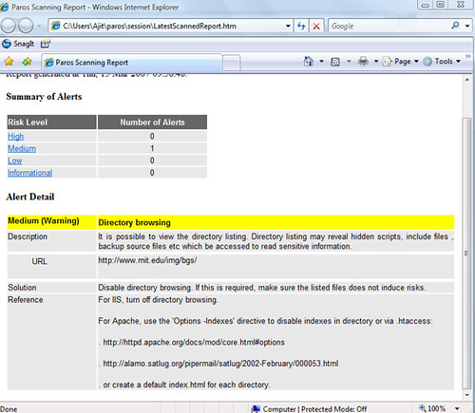
Task: Expand the Feeds dropdown arrow
Action: 349,61
